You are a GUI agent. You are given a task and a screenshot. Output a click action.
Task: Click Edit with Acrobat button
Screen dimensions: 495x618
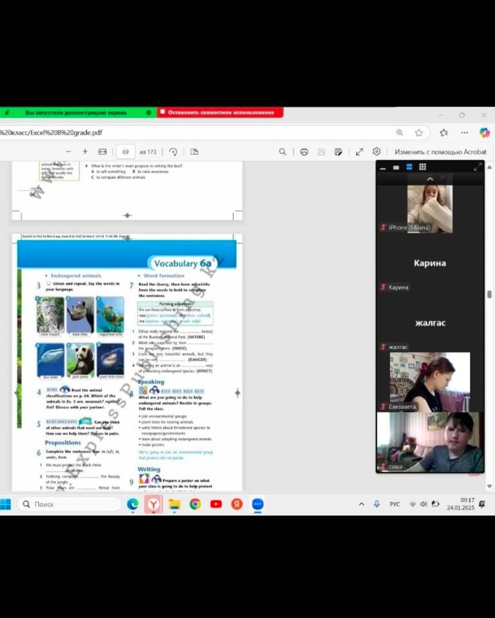click(440, 152)
